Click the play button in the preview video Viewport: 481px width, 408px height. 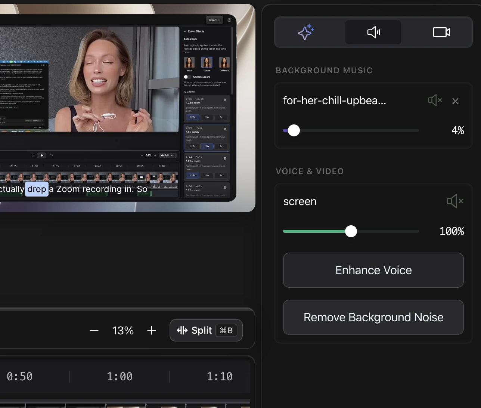tap(41, 155)
